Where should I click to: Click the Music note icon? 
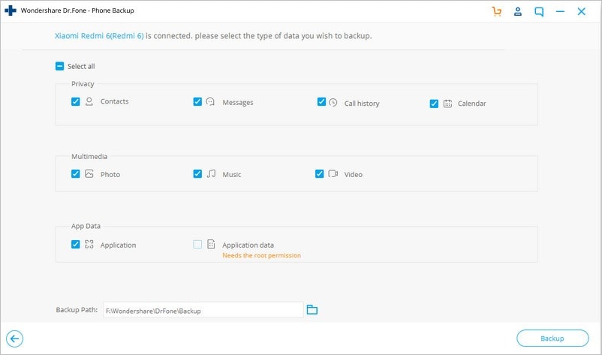click(211, 174)
